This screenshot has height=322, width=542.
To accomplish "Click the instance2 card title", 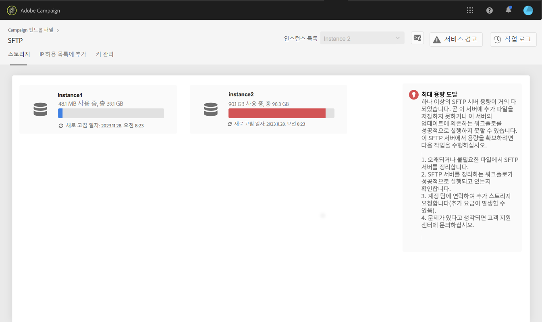I will (x=241, y=94).
